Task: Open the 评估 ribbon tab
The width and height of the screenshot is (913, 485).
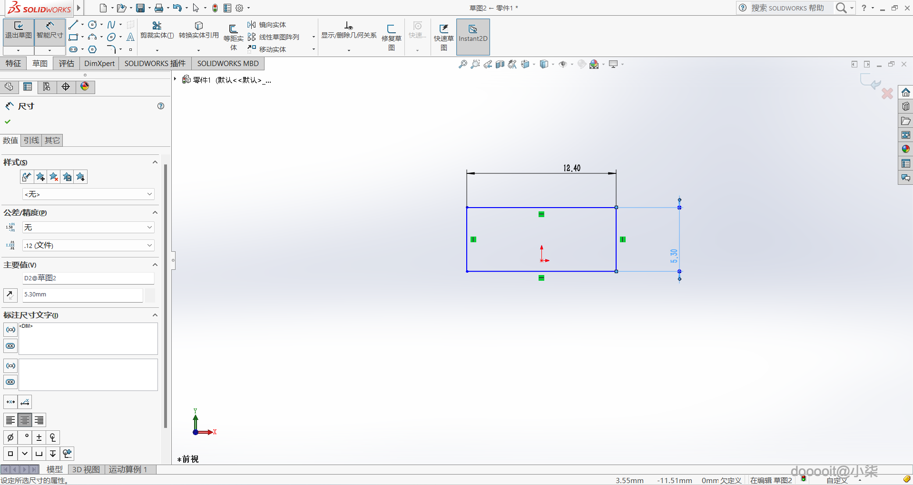Action: click(66, 63)
